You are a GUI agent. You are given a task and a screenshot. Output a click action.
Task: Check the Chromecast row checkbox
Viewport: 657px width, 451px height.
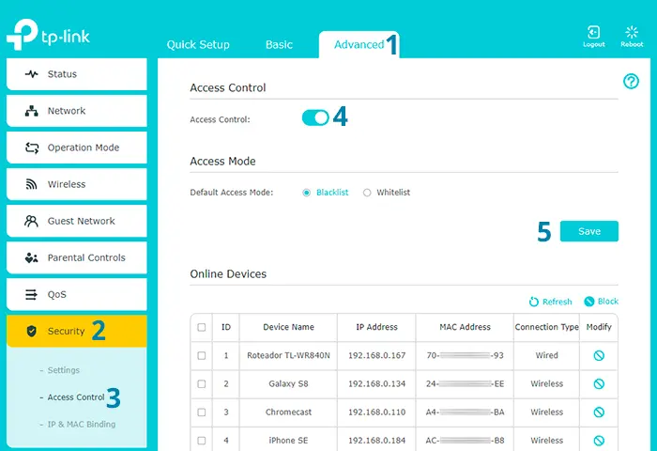point(202,412)
